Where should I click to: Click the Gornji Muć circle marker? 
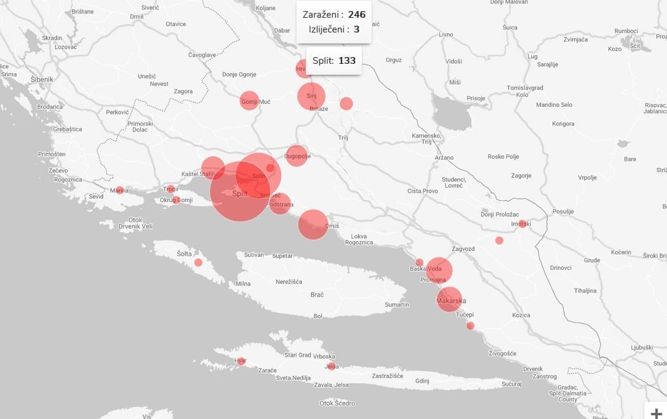(249, 101)
